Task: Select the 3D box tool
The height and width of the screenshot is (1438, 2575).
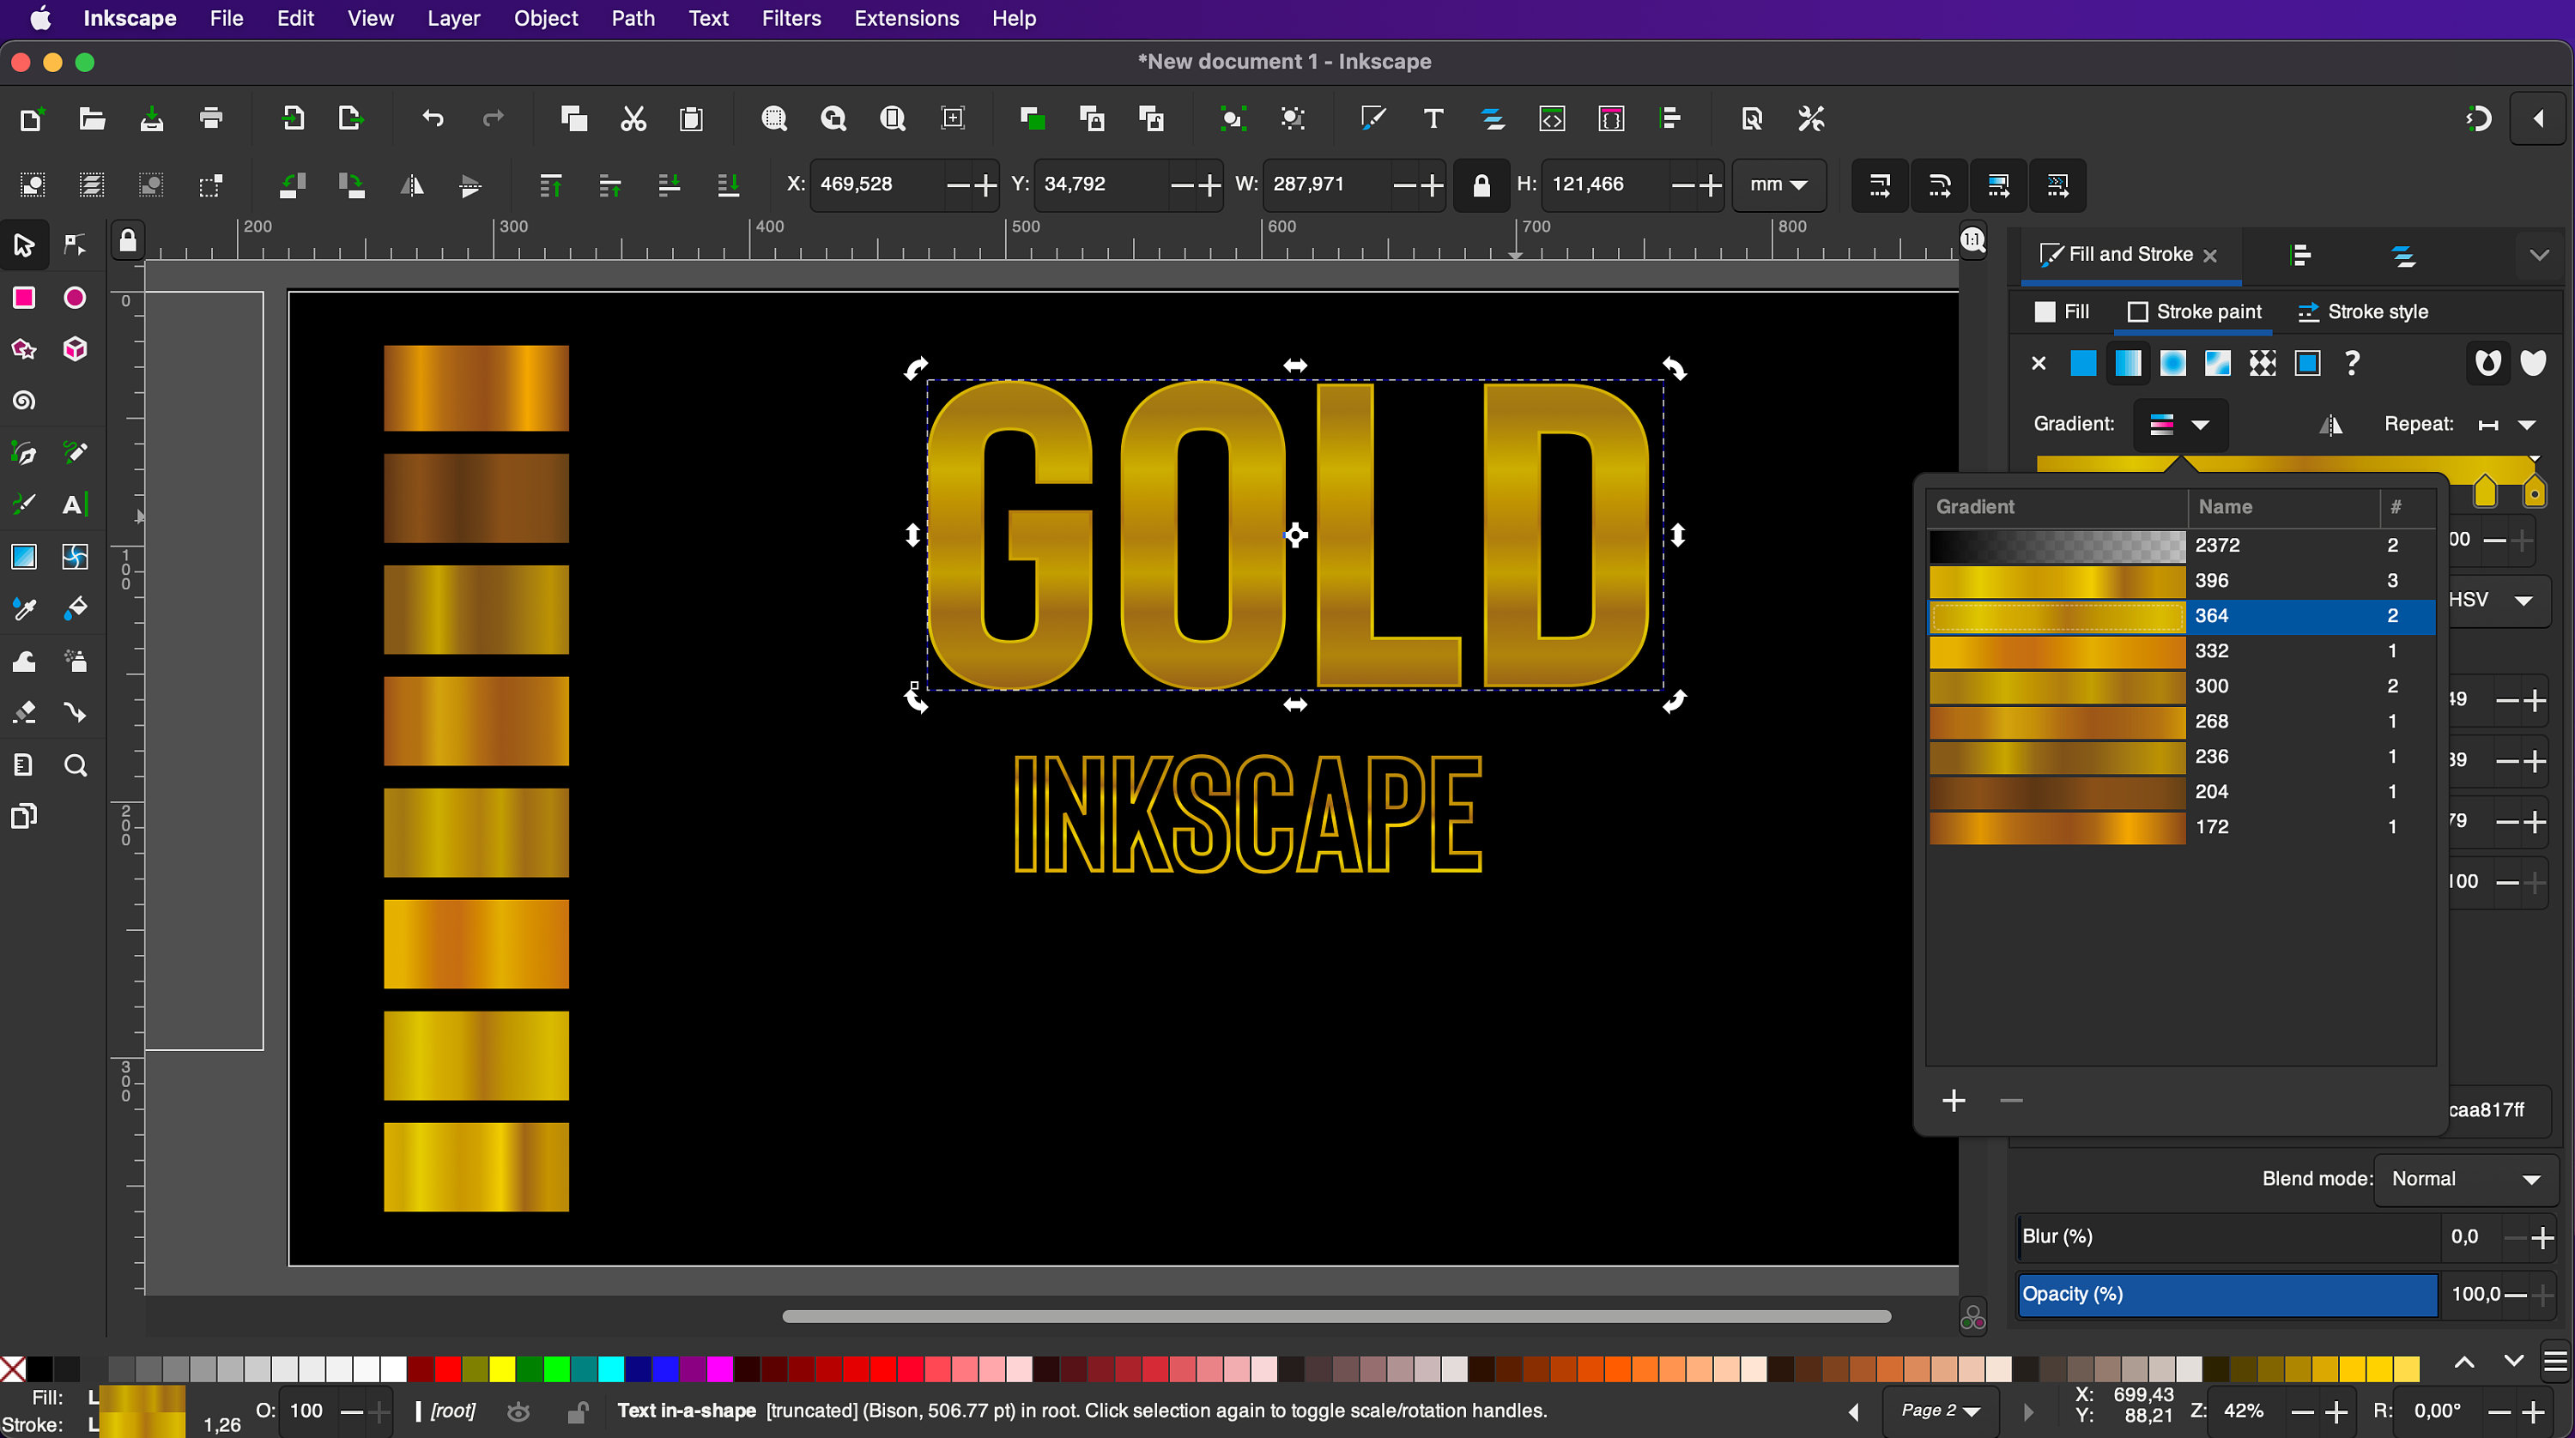Action: 75,348
